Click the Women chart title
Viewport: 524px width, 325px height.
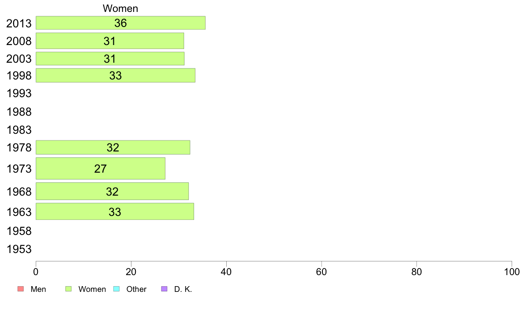(120, 8)
